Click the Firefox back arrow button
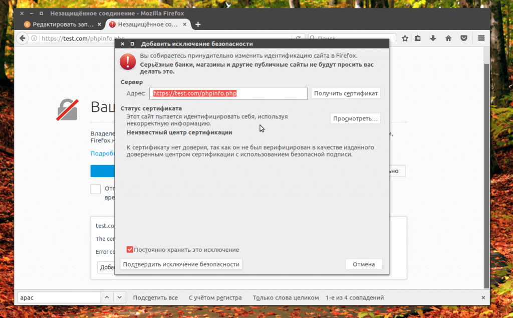The image size is (513, 318). (22, 38)
